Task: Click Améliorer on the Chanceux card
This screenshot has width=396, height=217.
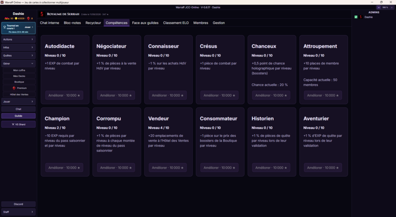Action: 271,95
